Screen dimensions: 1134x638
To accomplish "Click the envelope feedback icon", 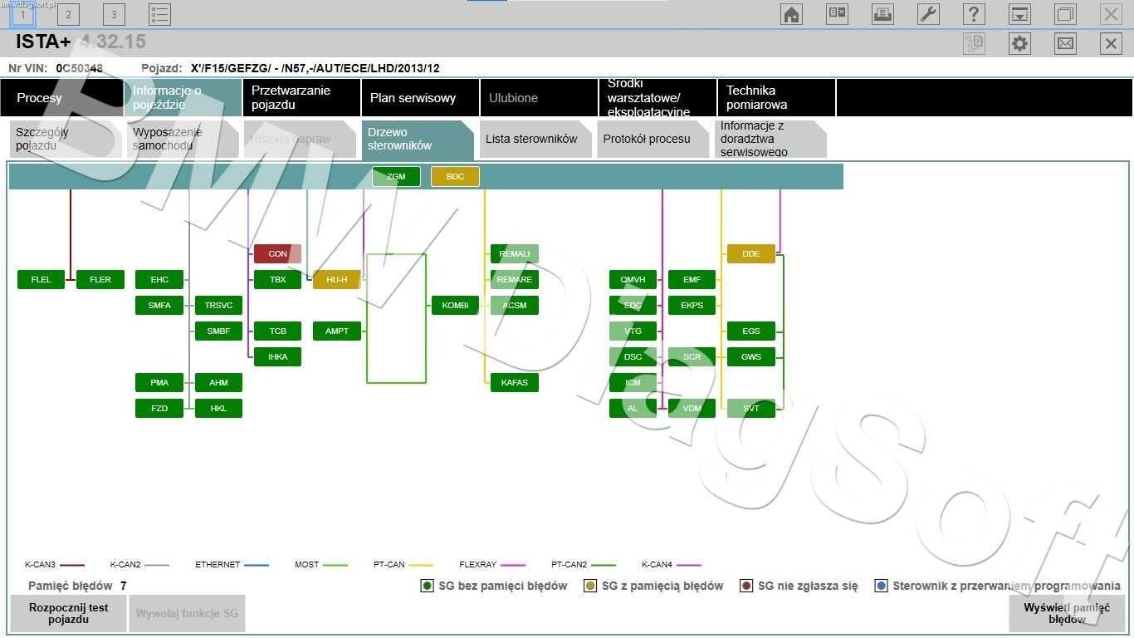I will [1065, 43].
